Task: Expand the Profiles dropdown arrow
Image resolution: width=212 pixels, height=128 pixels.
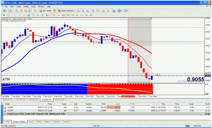Action: click(x=12, y=11)
